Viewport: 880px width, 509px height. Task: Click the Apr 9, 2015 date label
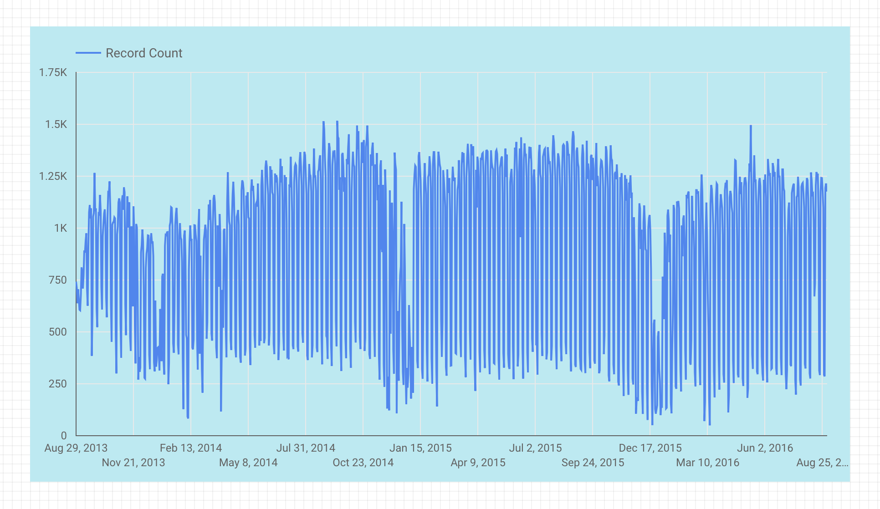(x=478, y=463)
